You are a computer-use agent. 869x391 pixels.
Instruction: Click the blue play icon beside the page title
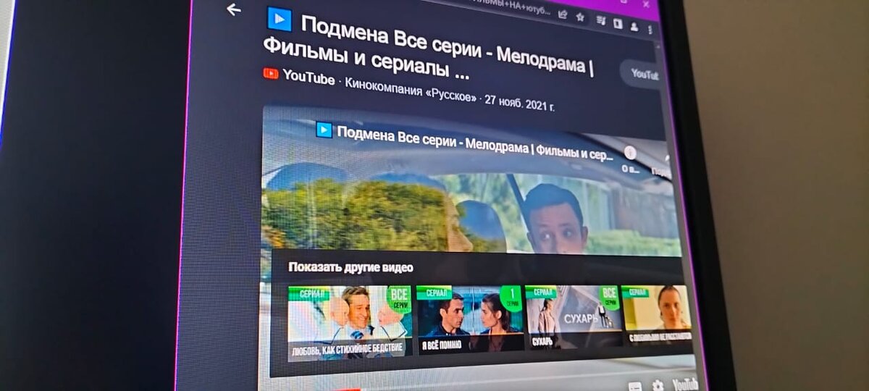pyautogui.click(x=280, y=20)
